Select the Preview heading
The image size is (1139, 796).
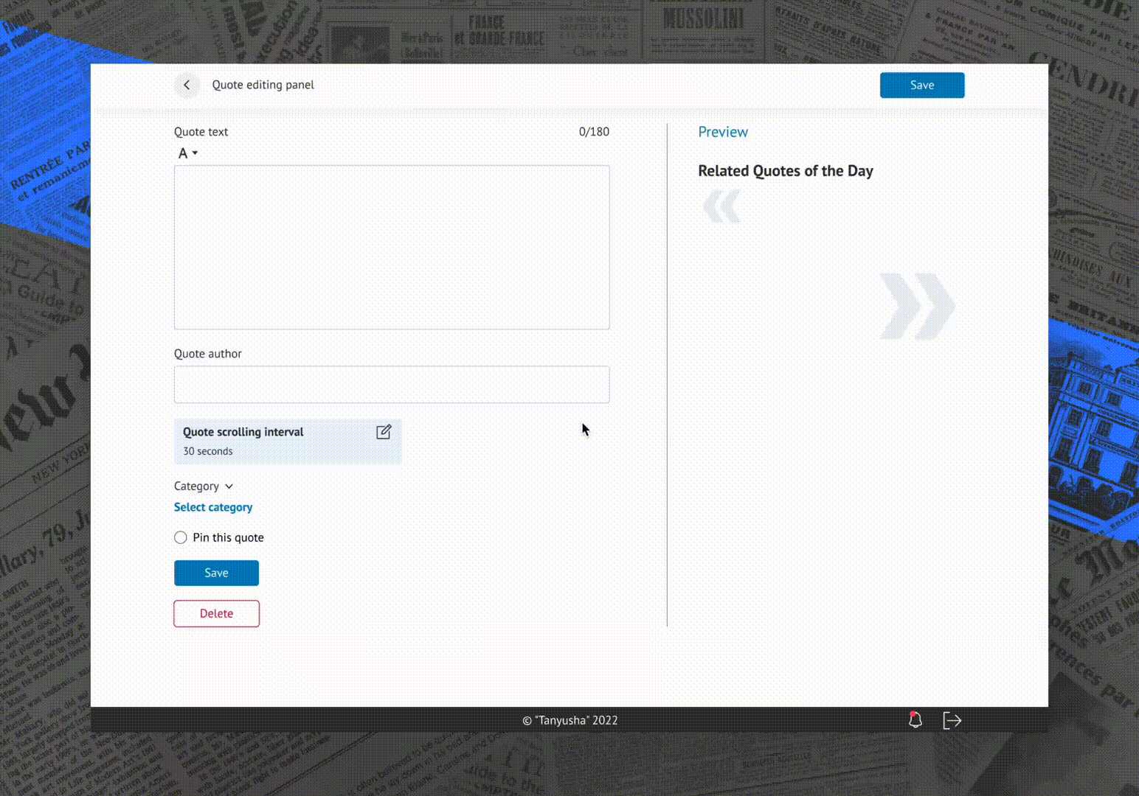click(723, 132)
